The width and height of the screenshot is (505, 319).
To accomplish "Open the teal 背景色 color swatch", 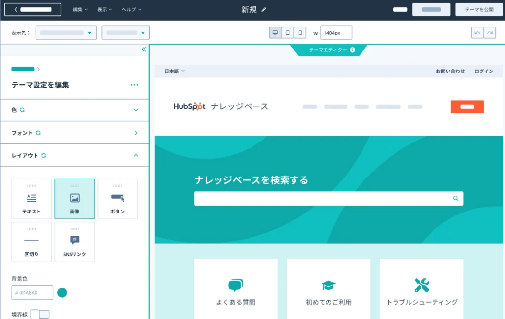I will click(x=62, y=292).
